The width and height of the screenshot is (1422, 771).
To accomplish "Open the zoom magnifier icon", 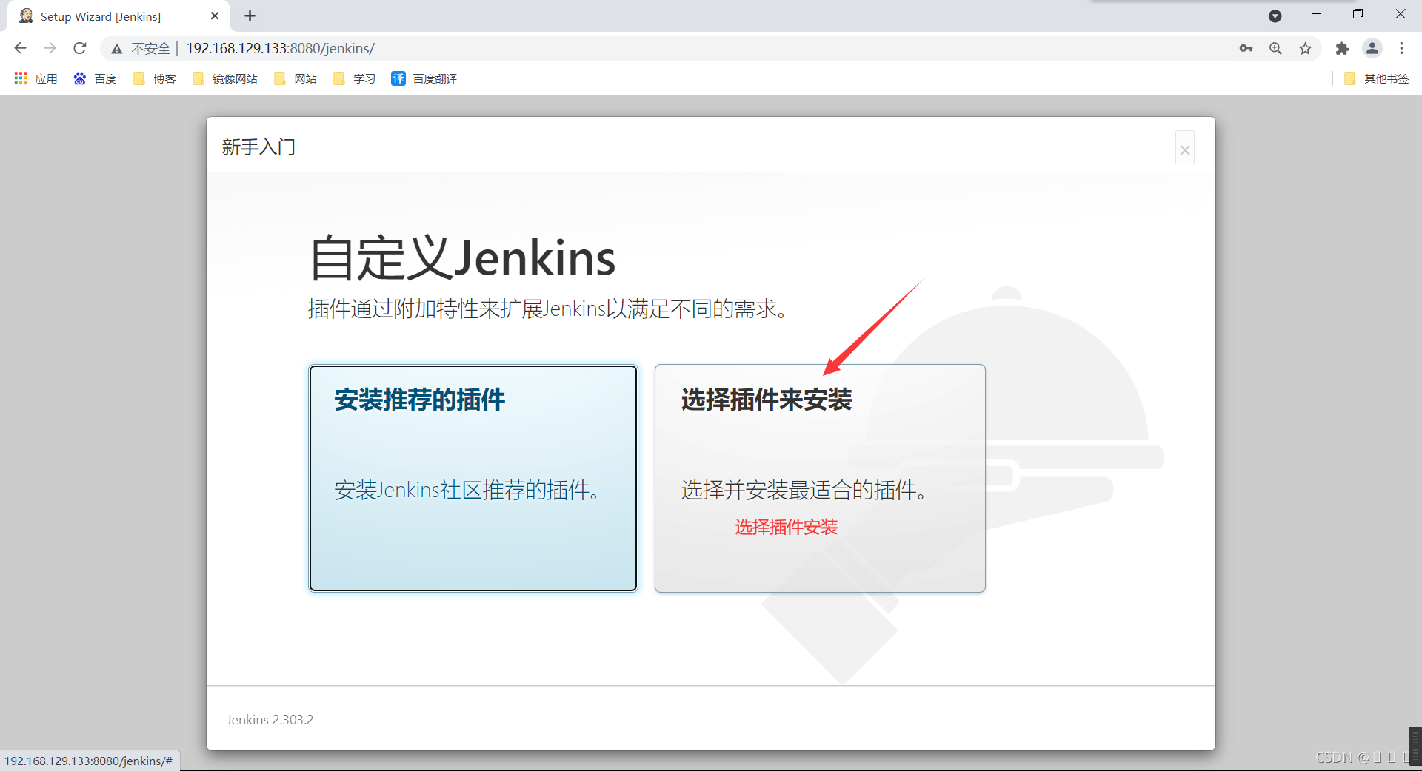I will pos(1275,48).
